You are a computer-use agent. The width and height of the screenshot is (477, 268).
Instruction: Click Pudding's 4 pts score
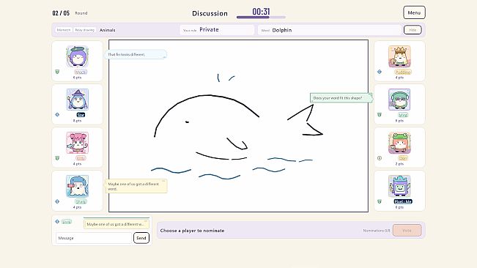click(x=399, y=78)
